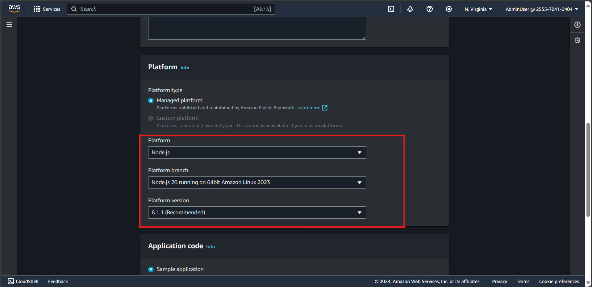The width and height of the screenshot is (592, 287).
Task: Open the hexagon tools panel icon
Action: 577,40
